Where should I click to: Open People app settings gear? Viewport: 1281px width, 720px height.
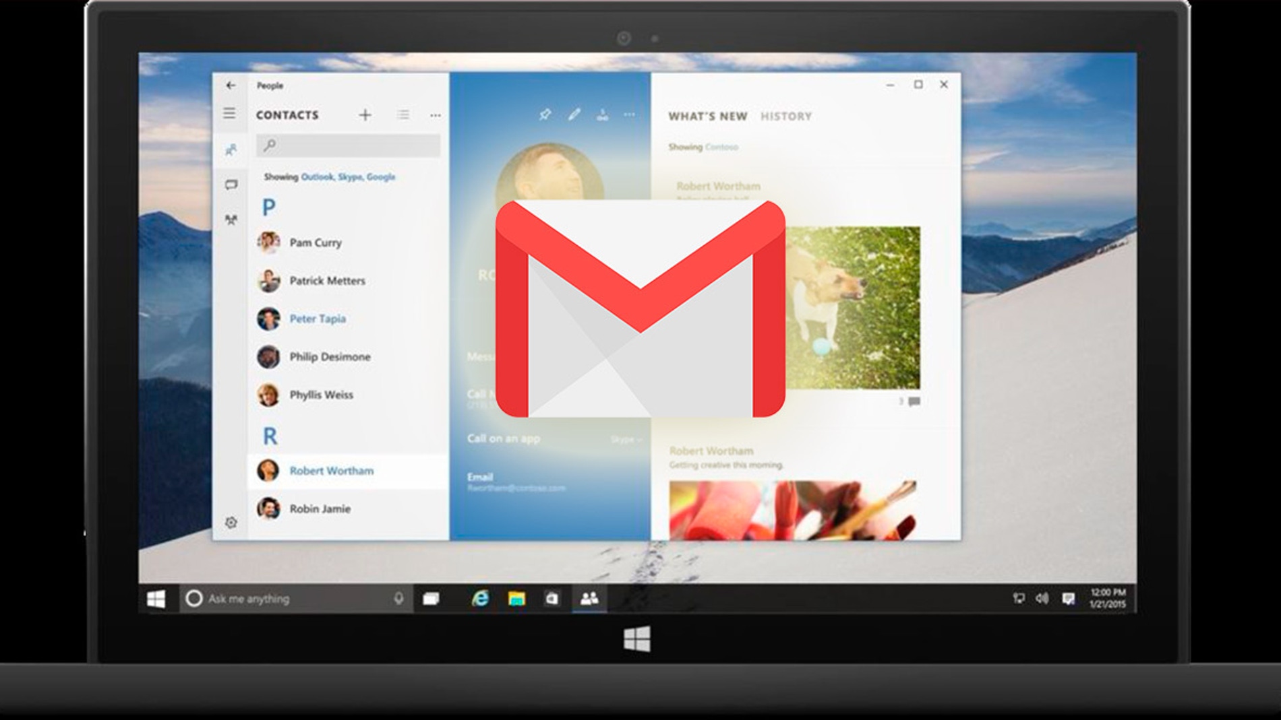coord(231,523)
